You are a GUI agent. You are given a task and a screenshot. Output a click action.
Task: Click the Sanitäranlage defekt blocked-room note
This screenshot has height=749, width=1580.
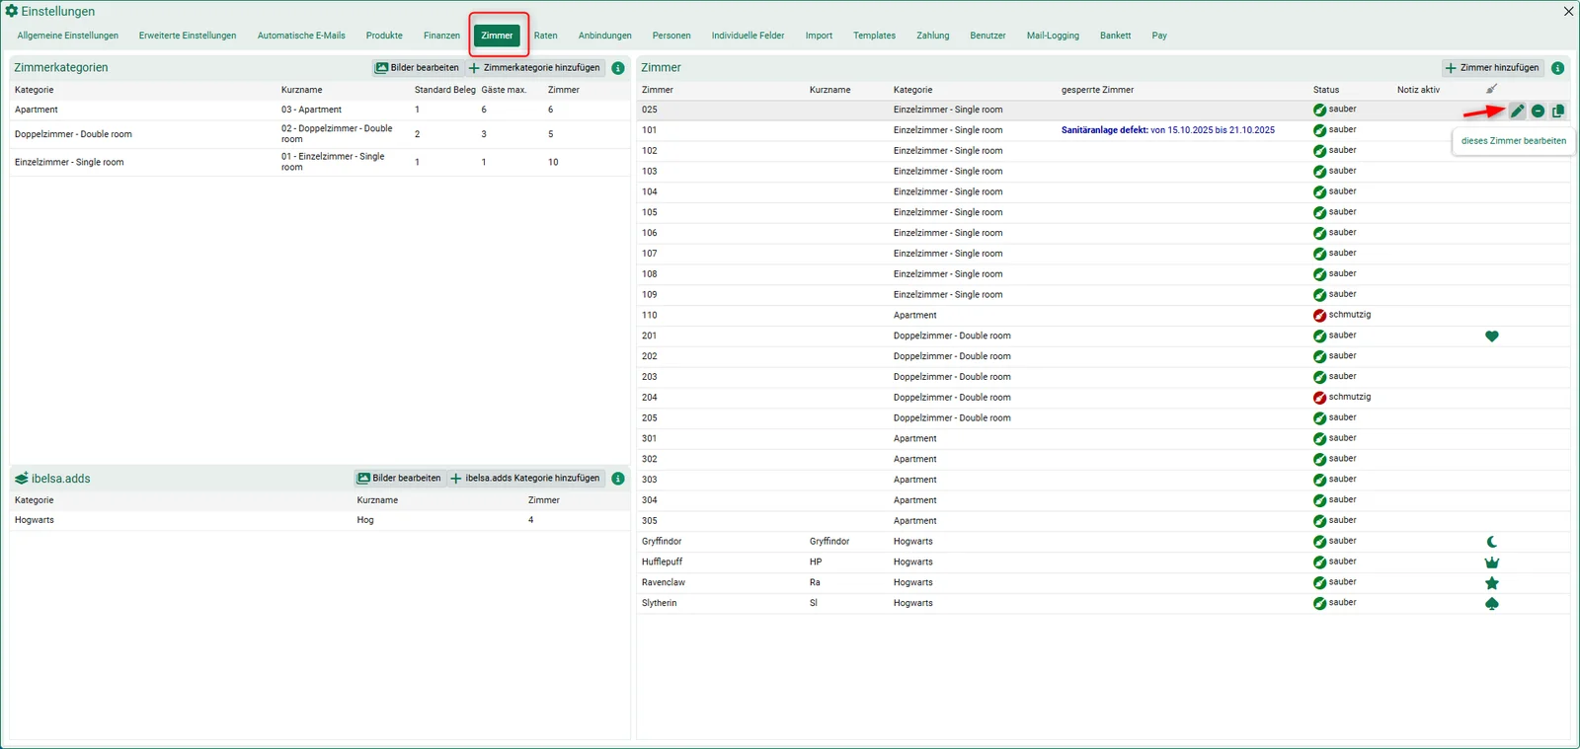(1168, 130)
